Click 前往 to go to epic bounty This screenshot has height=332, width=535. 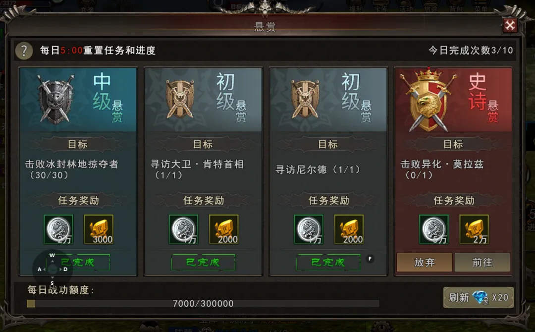pyautogui.click(x=482, y=262)
